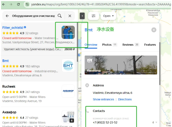
Task: Go back with the browser back arrow
Action: point(4,4)
